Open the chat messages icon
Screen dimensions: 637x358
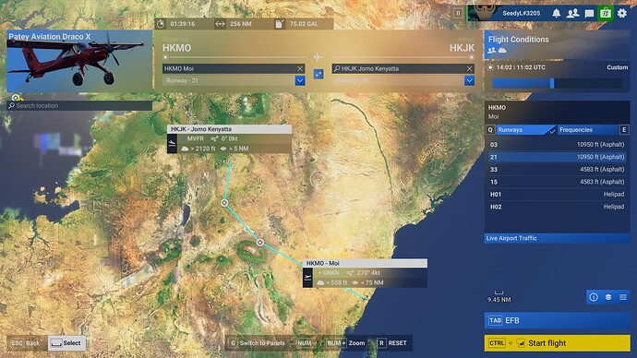pos(589,14)
